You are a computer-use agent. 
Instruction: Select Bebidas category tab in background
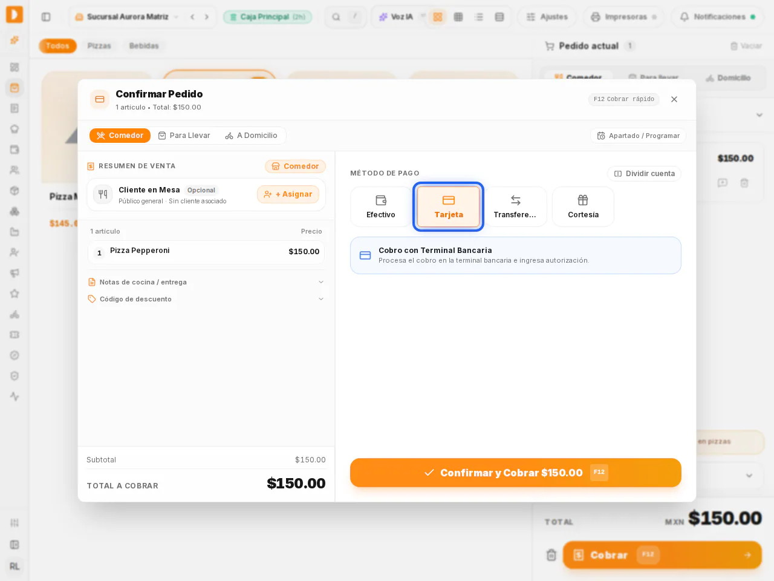(144, 46)
